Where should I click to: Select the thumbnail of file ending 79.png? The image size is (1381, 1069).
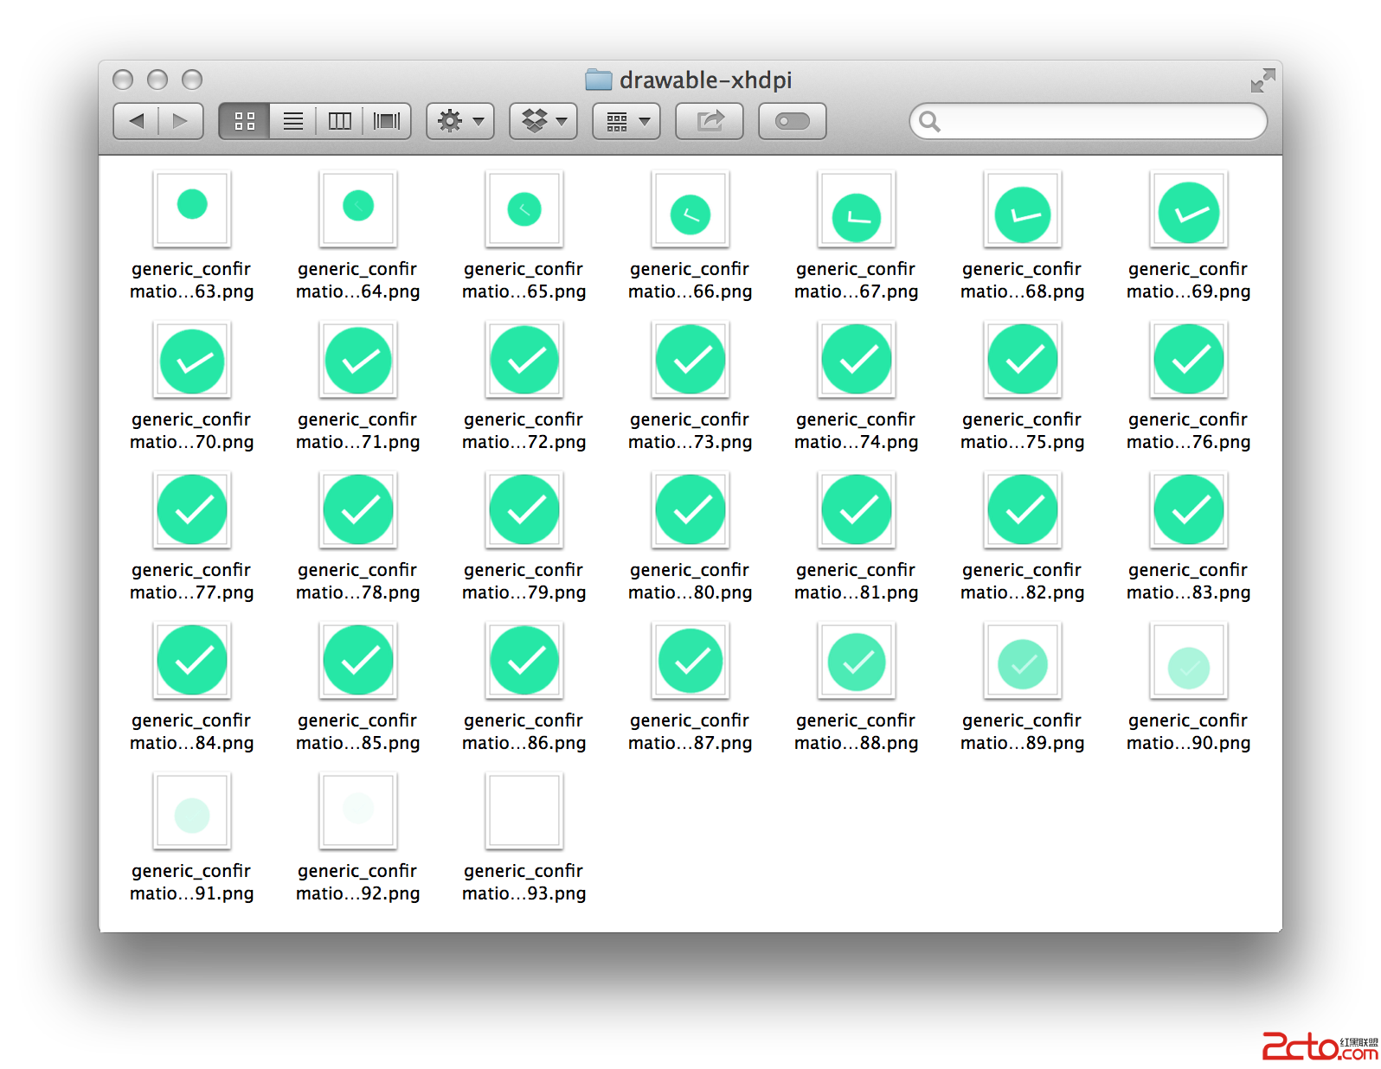pyautogui.click(x=524, y=509)
